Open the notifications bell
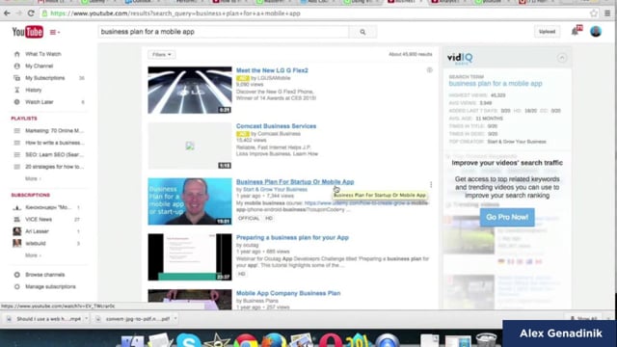Image resolution: width=617 pixels, height=347 pixels. point(575,32)
